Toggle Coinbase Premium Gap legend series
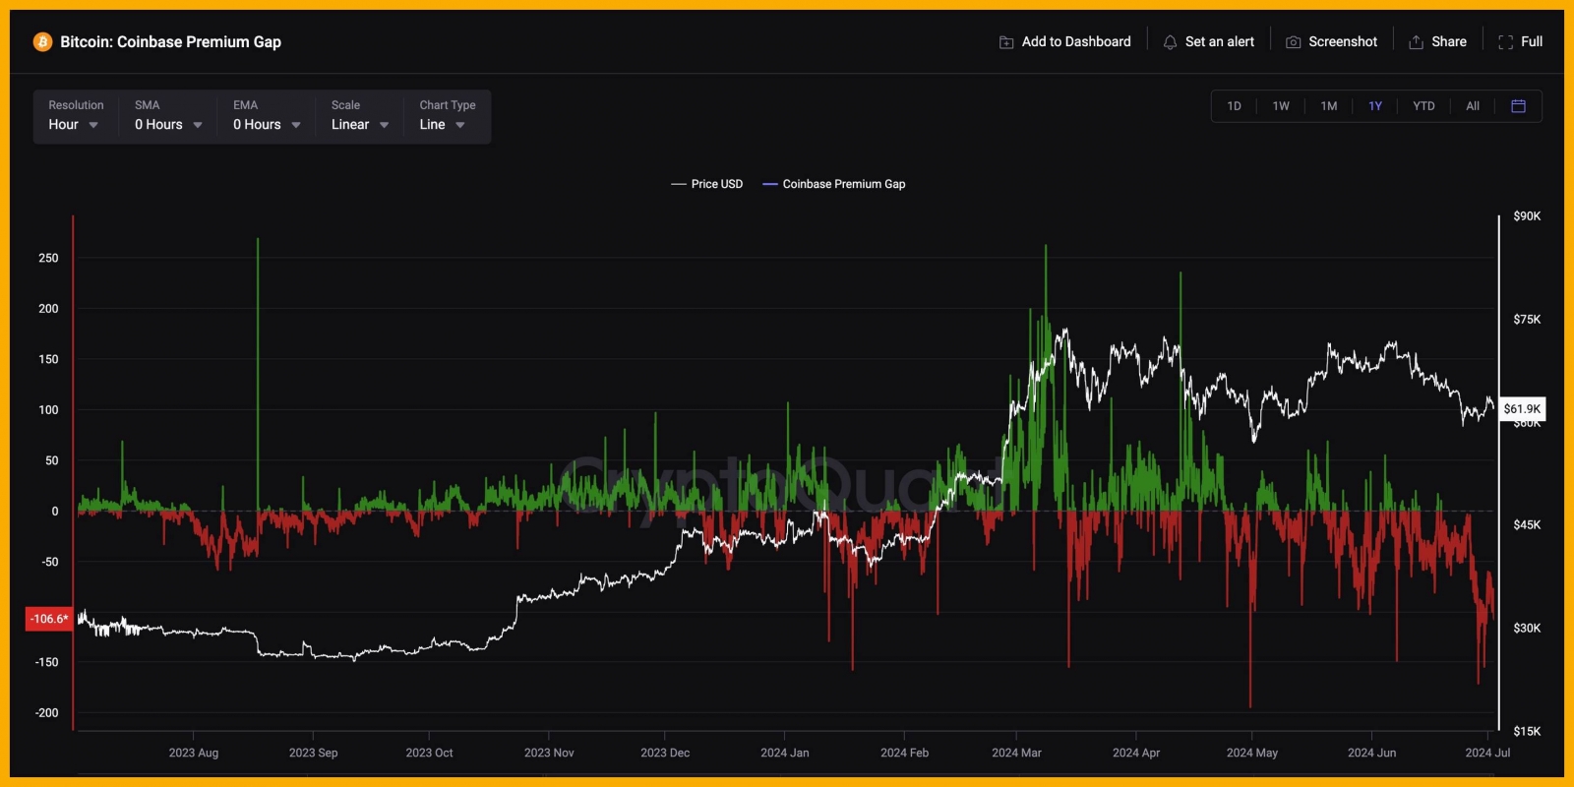Screen dimensions: 1574x787 [834, 184]
